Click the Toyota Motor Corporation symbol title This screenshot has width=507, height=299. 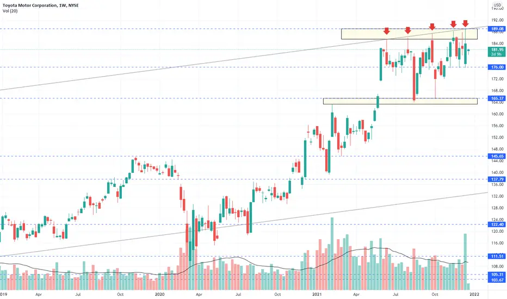pos(29,5)
